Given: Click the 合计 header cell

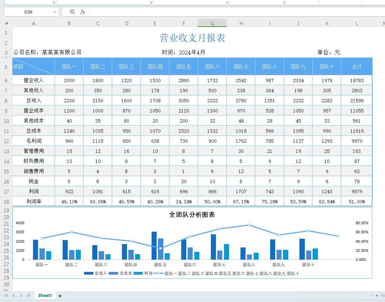Looking at the screenshot, I should click(x=357, y=67).
